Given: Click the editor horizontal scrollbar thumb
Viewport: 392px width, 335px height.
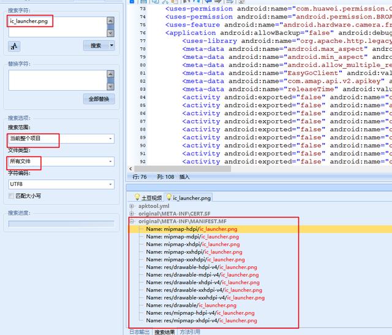Looking at the screenshot, I should (183, 169).
